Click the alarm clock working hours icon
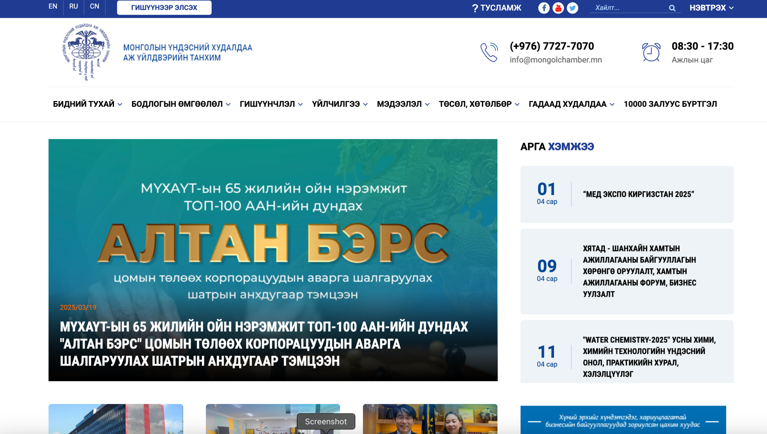 point(651,52)
